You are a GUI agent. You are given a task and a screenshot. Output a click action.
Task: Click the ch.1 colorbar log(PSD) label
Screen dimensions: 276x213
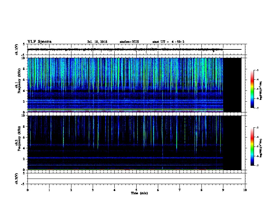click(x=261, y=91)
